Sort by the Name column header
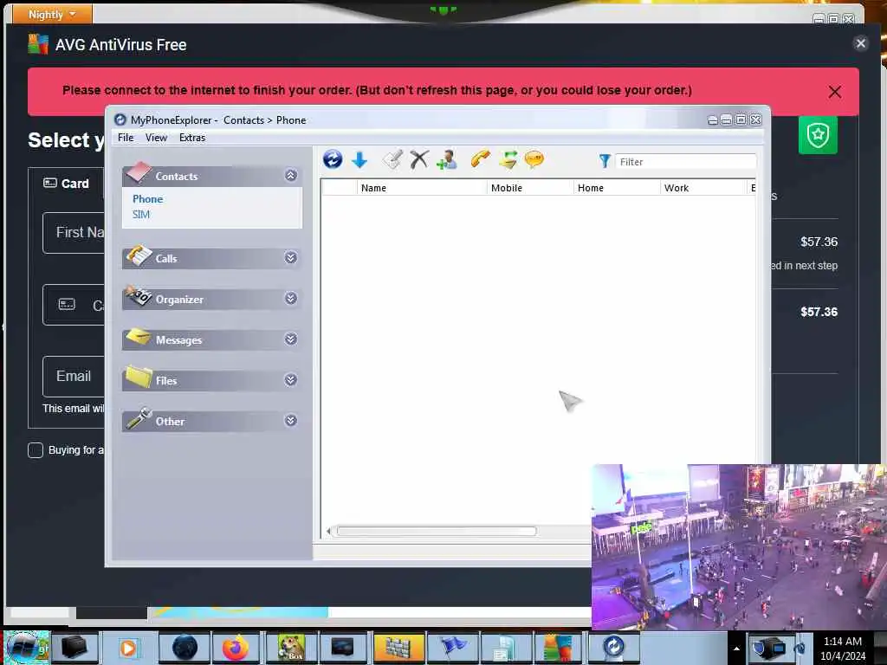The width and height of the screenshot is (887, 665). 422,188
